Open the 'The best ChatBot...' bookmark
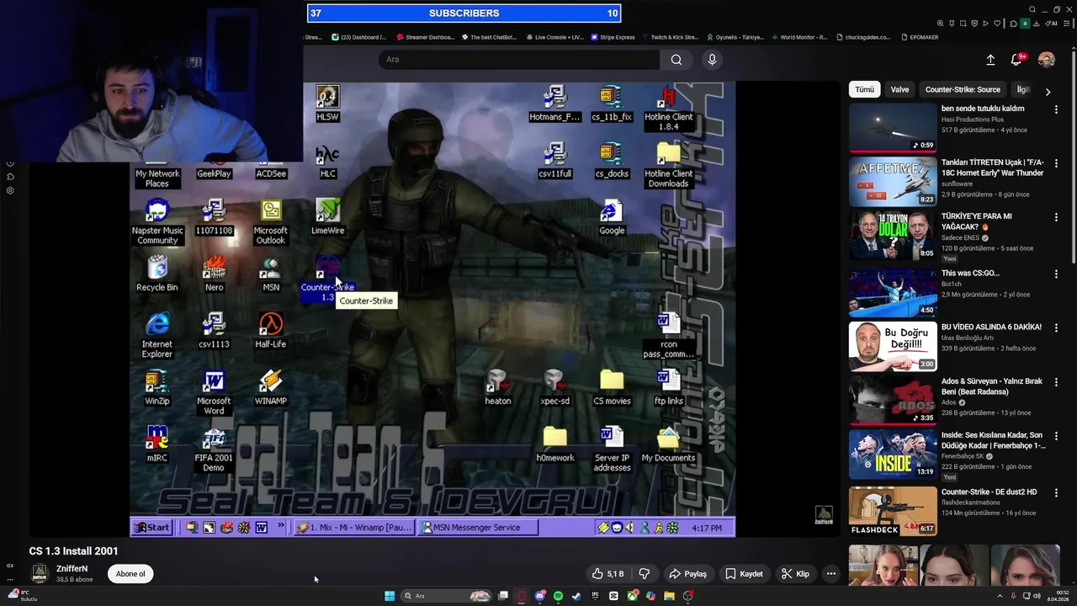The image size is (1077, 606). click(487, 37)
